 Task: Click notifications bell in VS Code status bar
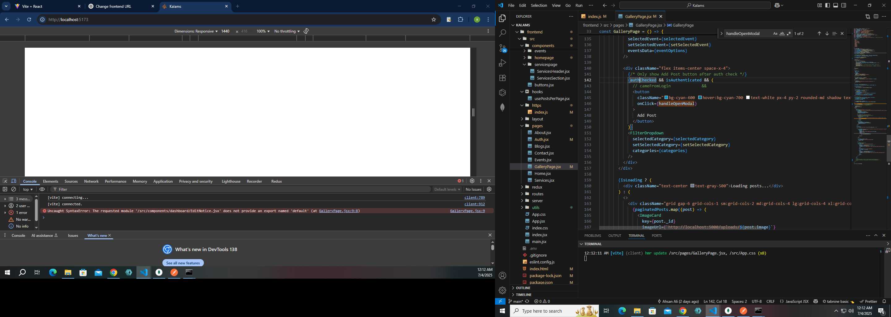pos(885,302)
